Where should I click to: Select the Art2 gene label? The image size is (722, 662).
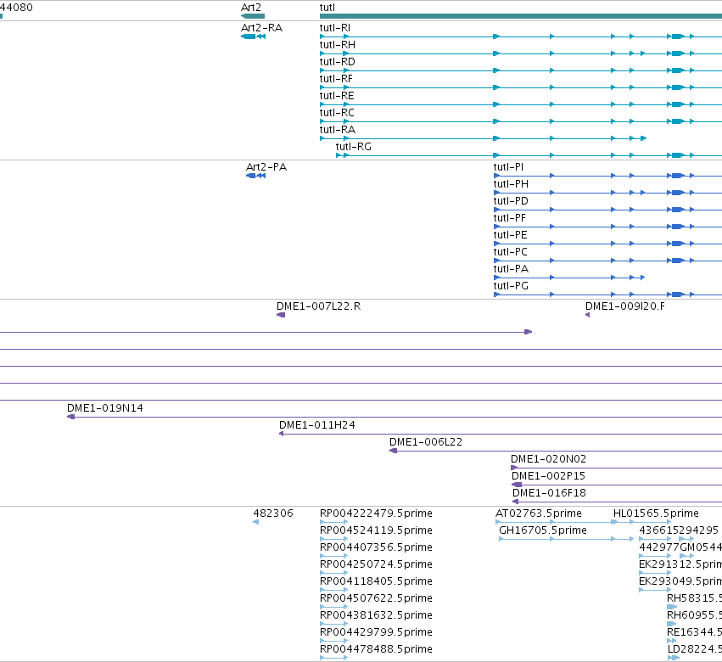point(251,8)
